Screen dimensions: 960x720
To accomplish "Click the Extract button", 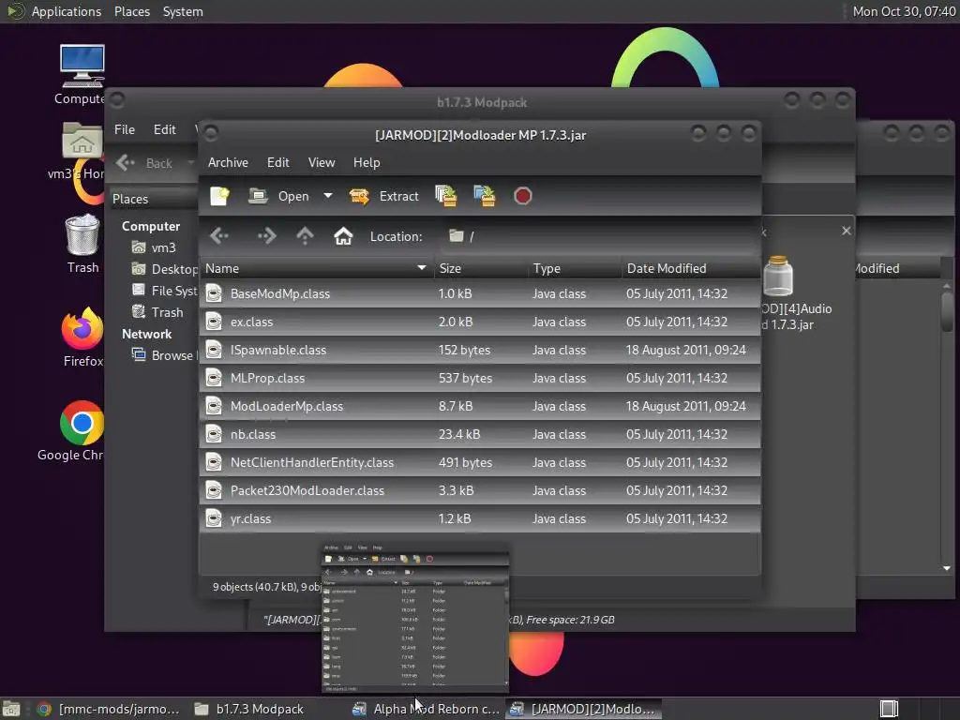I will coord(383,196).
